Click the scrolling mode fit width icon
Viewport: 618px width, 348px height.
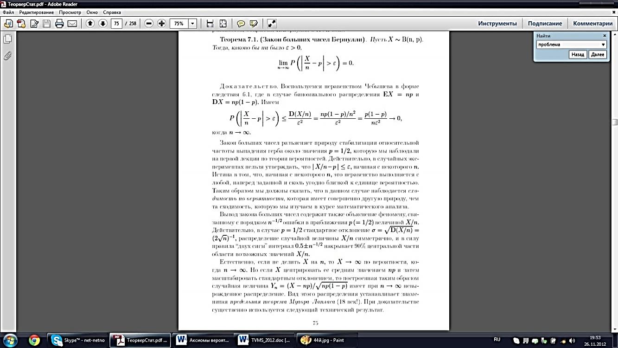tap(210, 23)
